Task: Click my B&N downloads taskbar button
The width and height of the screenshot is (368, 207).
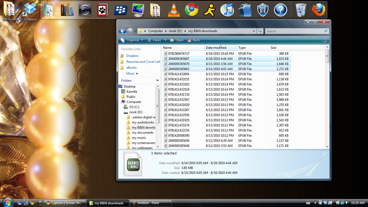Action: click(x=108, y=203)
